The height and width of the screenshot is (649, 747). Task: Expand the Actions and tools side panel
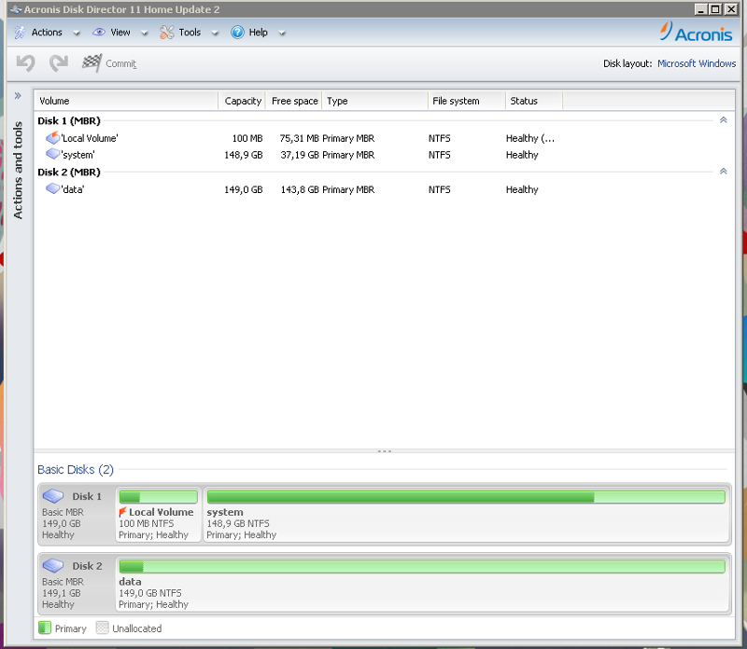tap(17, 96)
